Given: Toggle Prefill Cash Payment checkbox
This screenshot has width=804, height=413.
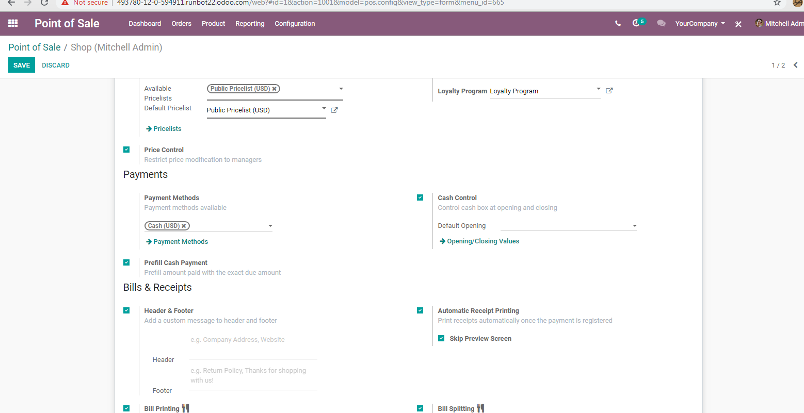Looking at the screenshot, I should click(126, 262).
